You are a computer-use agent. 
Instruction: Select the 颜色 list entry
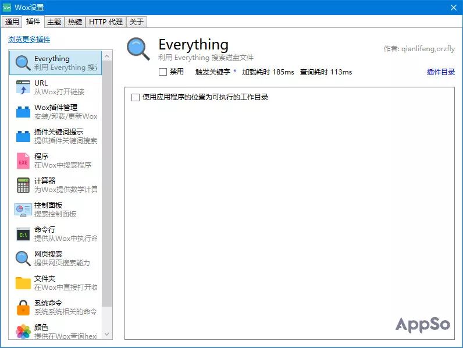coord(55,332)
